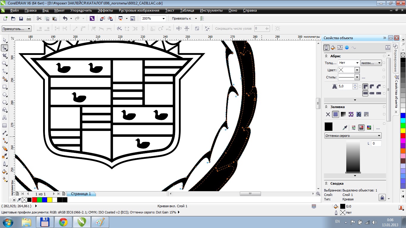Select the Color Eyedropper tool
Screen dimensions: 406x228
tap(4, 156)
